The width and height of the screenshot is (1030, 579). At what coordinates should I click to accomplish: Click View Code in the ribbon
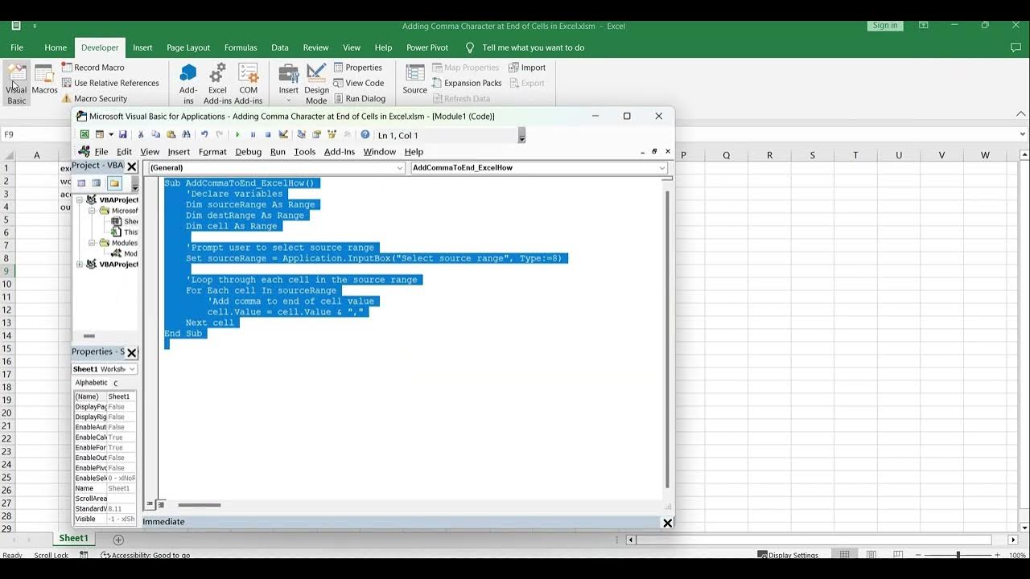(x=358, y=83)
